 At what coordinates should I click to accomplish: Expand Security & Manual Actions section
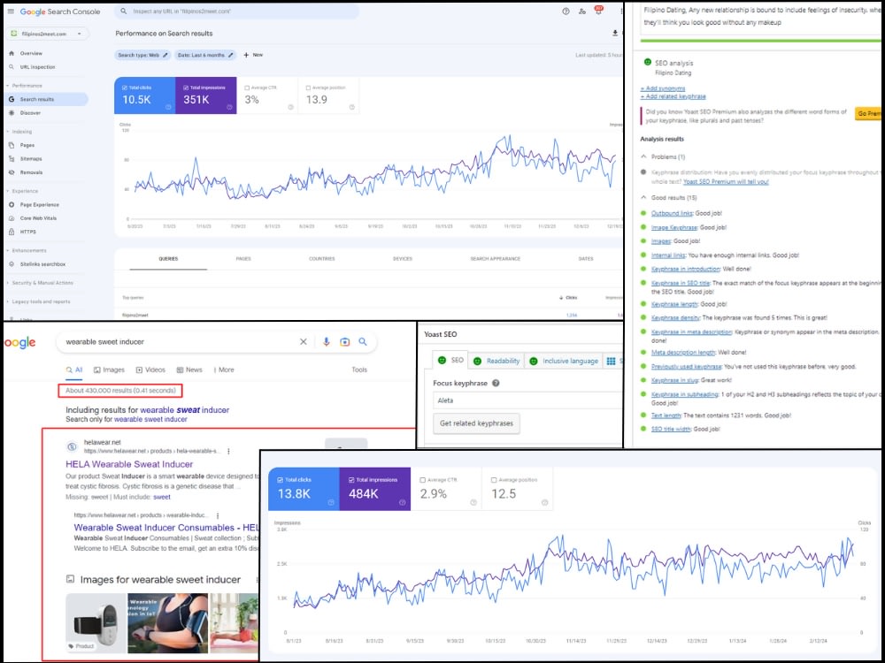pos(40,283)
